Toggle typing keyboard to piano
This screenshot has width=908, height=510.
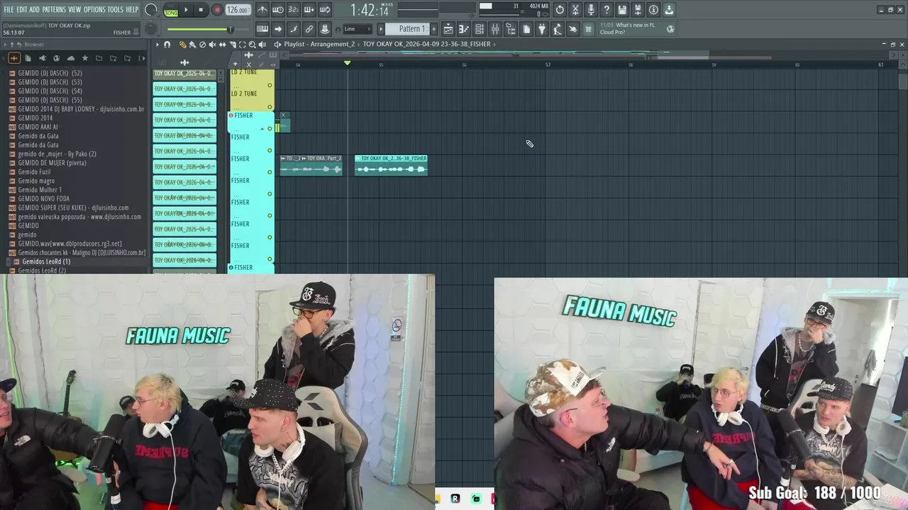tap(262, 29)
